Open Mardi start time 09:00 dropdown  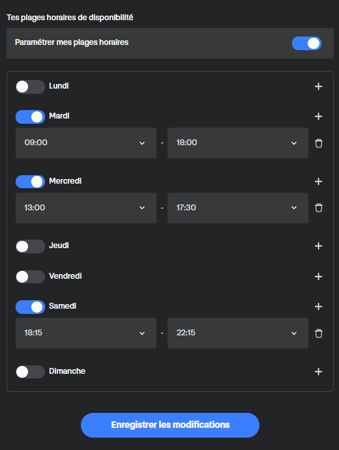(86, 143)
